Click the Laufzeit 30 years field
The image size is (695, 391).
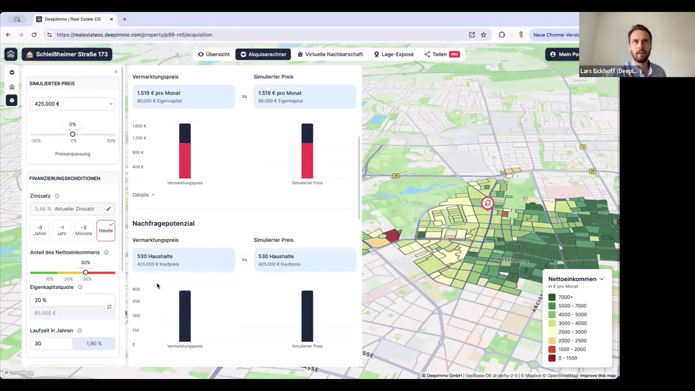(x=51, y=344)
